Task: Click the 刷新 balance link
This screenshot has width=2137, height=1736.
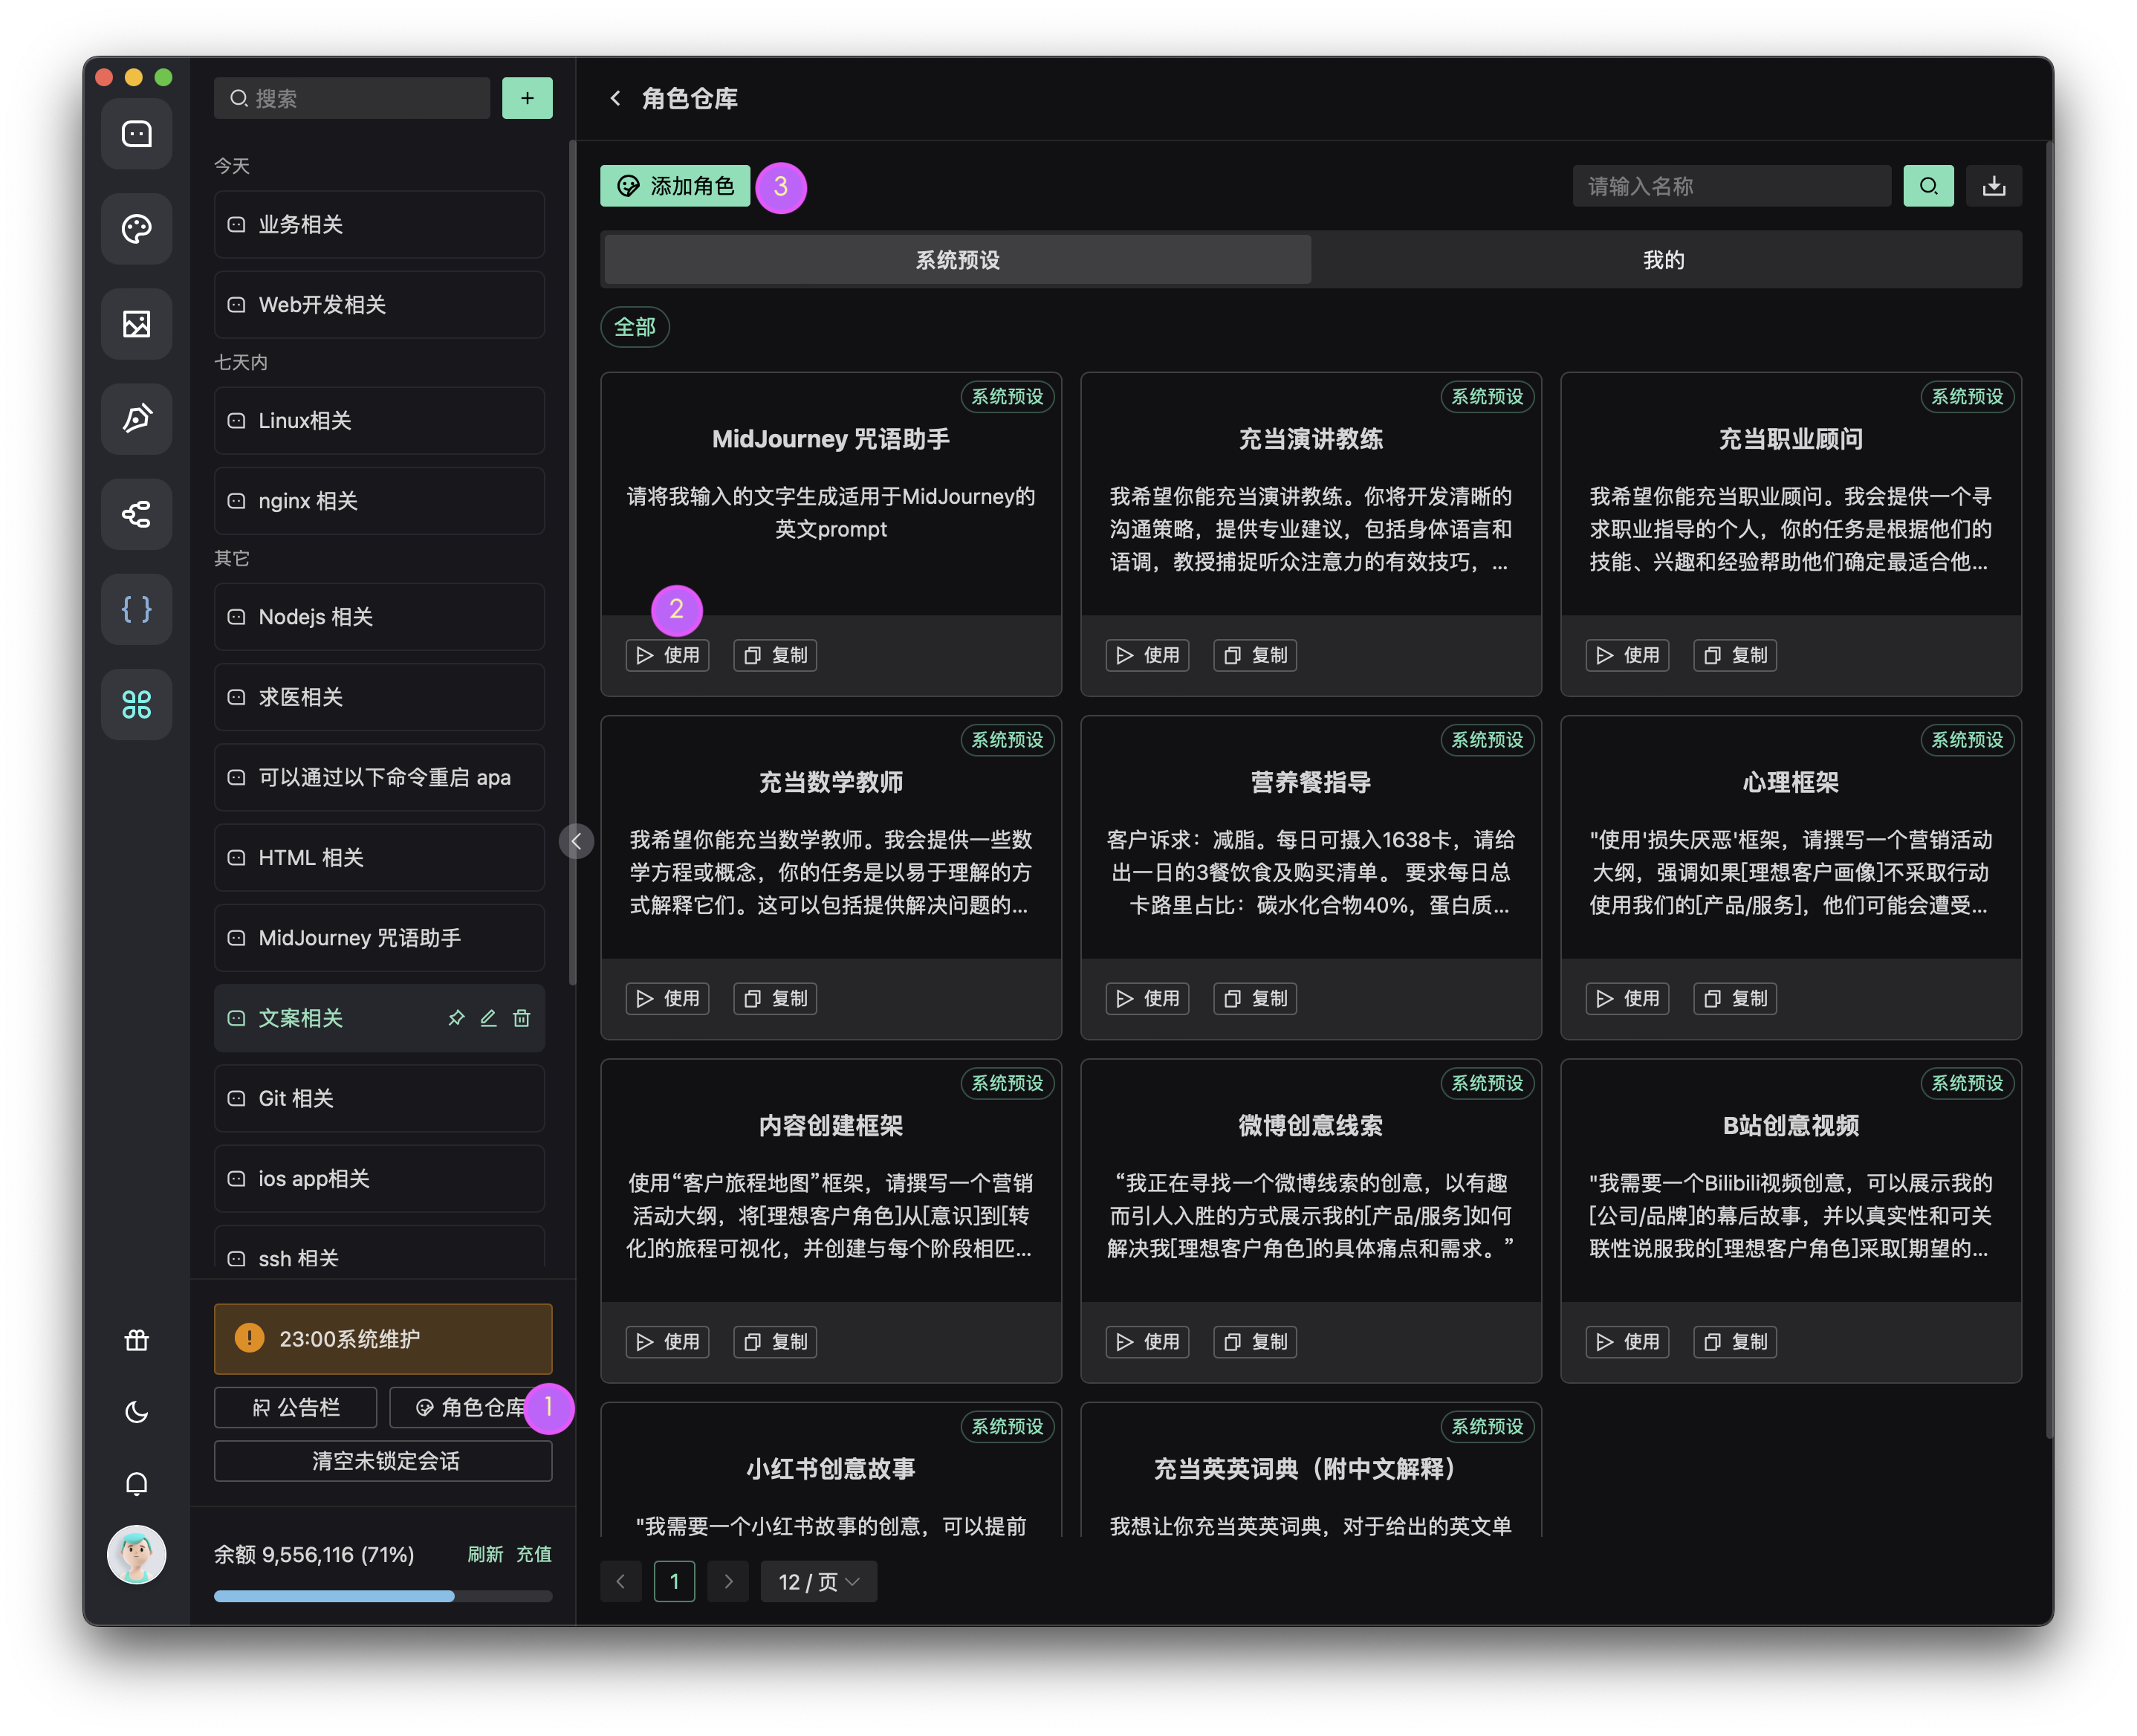Action: 485,1554
